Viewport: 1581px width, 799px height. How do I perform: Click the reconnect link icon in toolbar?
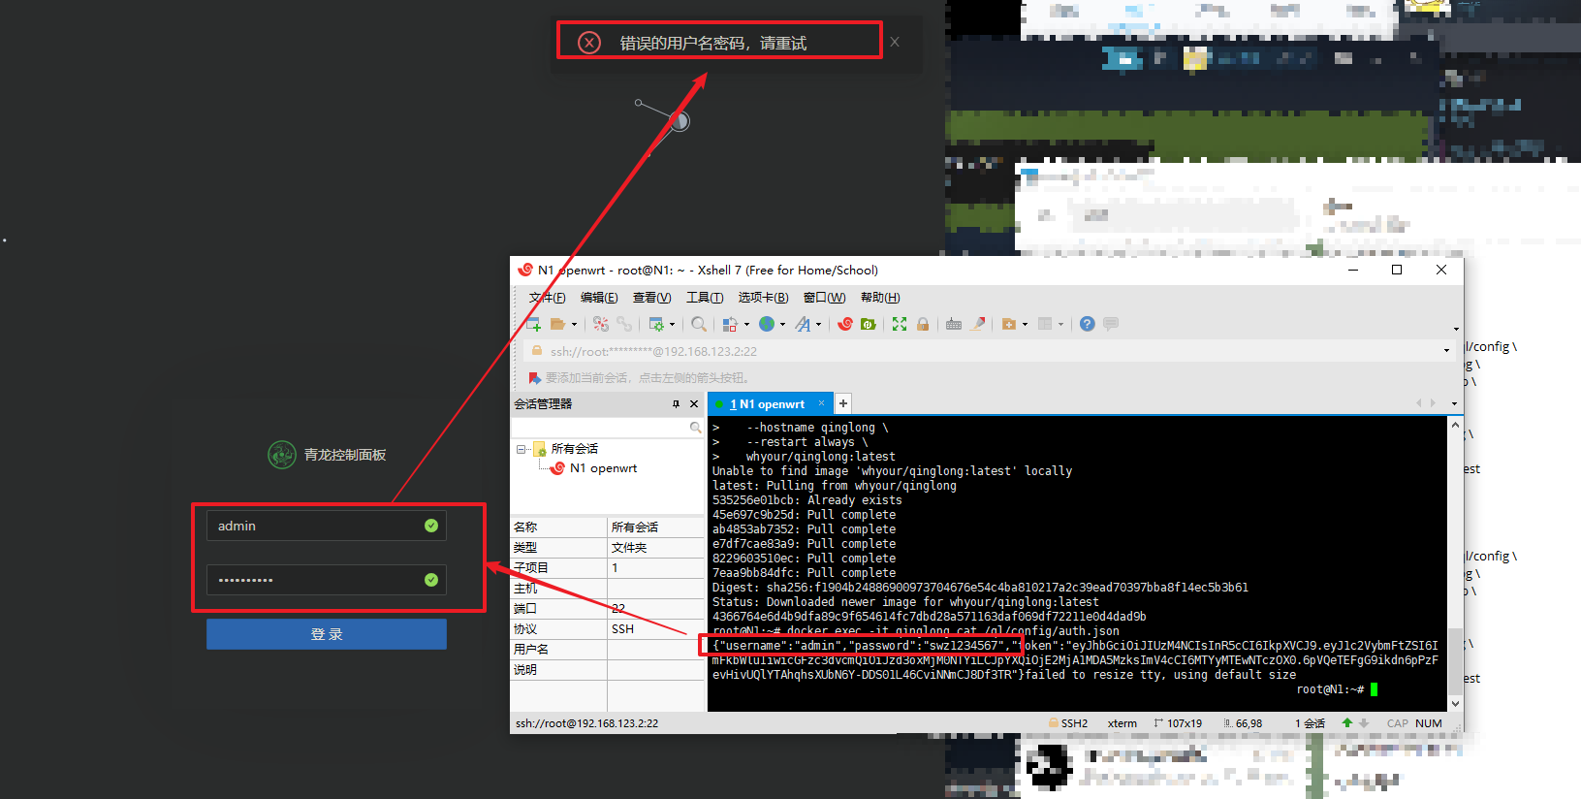[624, 324]
